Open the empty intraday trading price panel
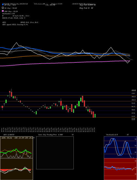This screenshot has height=180, width=137. (x=55, y=153)
